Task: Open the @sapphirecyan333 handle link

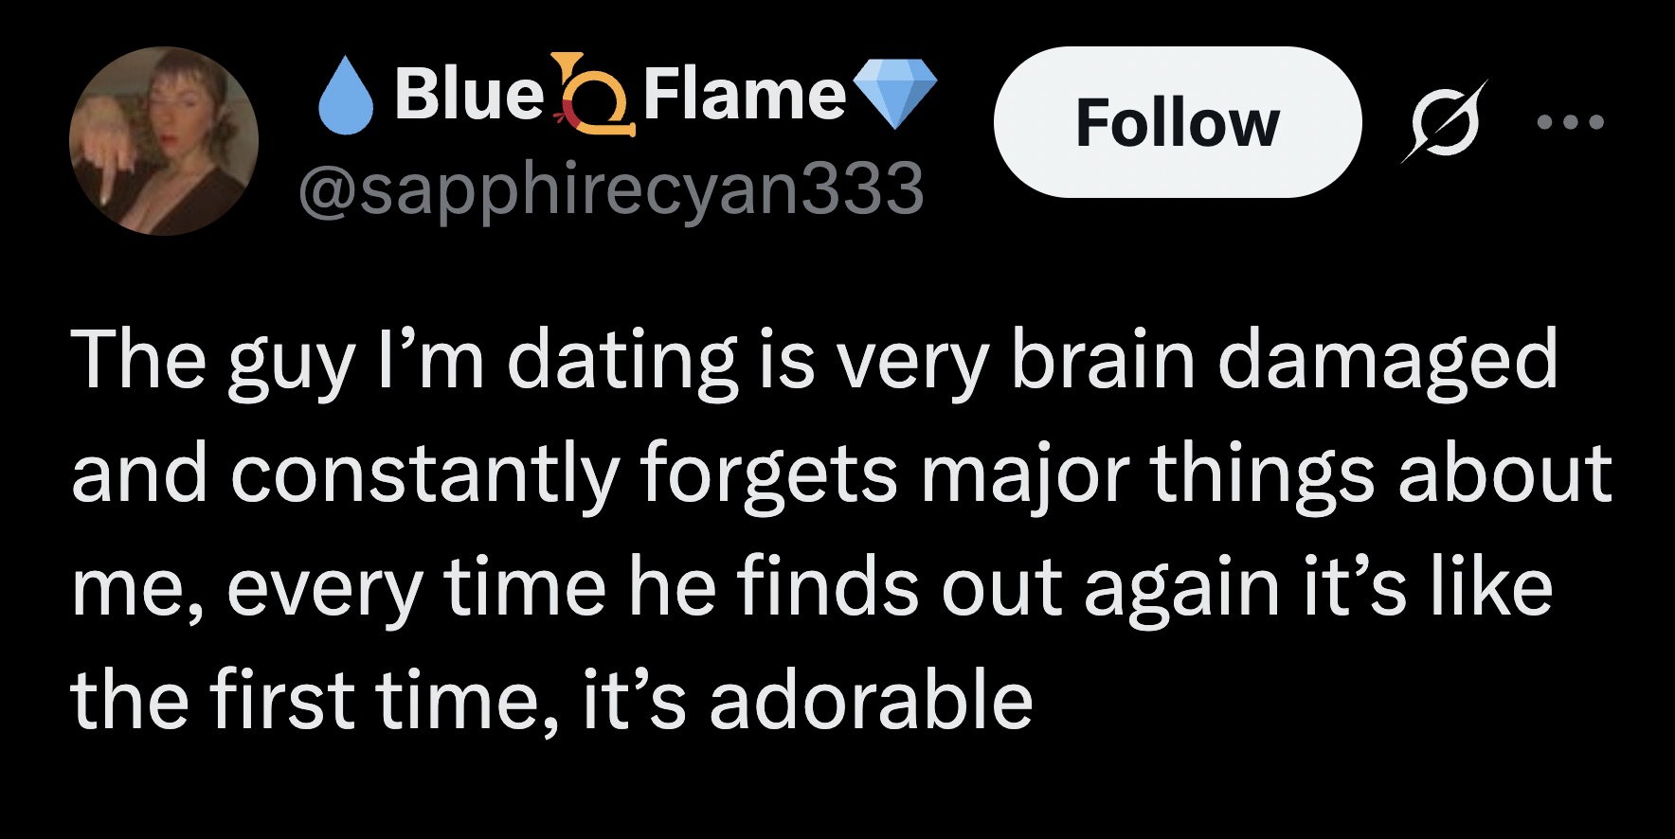Action: [x=611, y=187]
